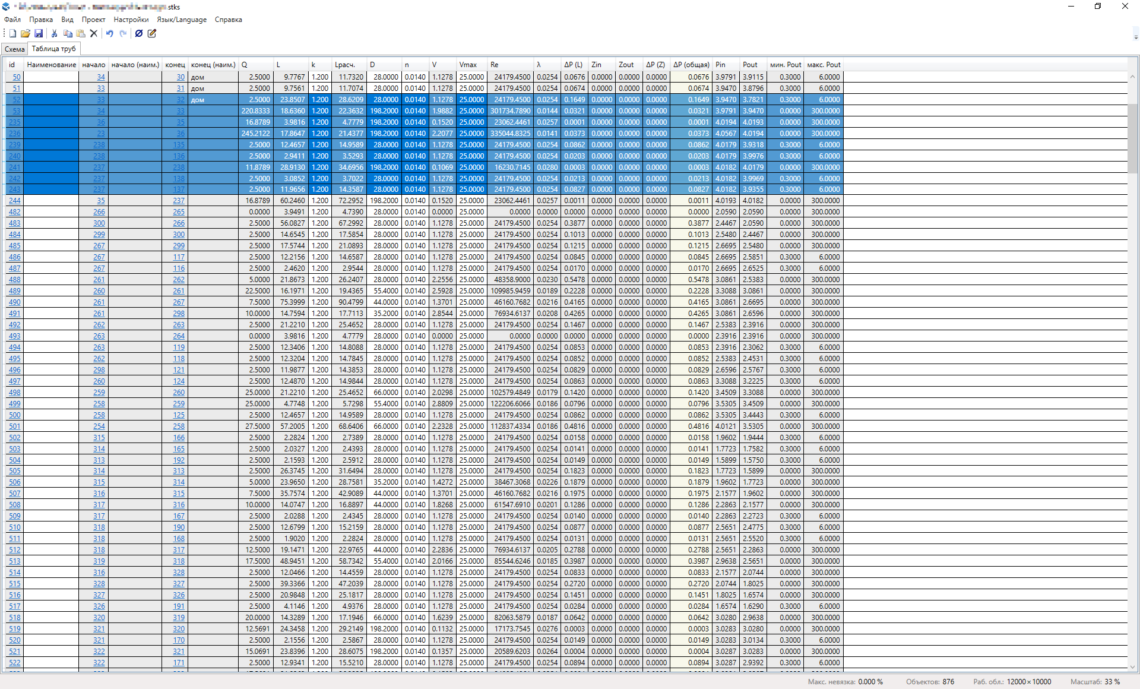Click the pencil edit toolbar icon
The image size is (1140, 689).
152,34
